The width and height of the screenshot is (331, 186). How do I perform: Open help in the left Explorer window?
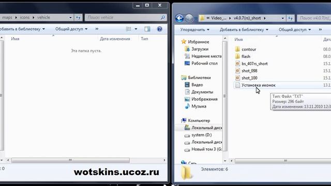pos(160,29)
